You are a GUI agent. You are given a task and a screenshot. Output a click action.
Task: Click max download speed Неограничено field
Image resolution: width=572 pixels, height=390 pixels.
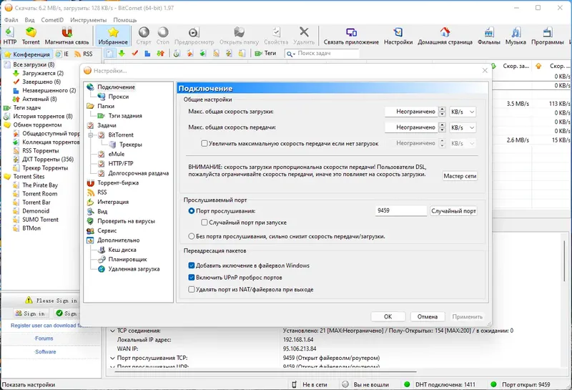pyautogui.click(x=411, y=112)
